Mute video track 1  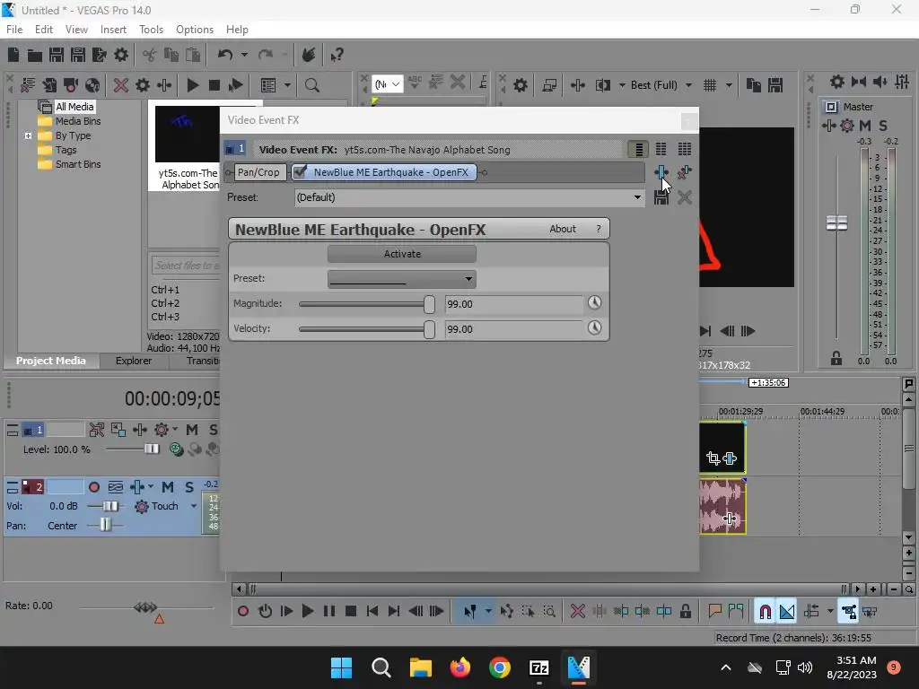point(192,430)
